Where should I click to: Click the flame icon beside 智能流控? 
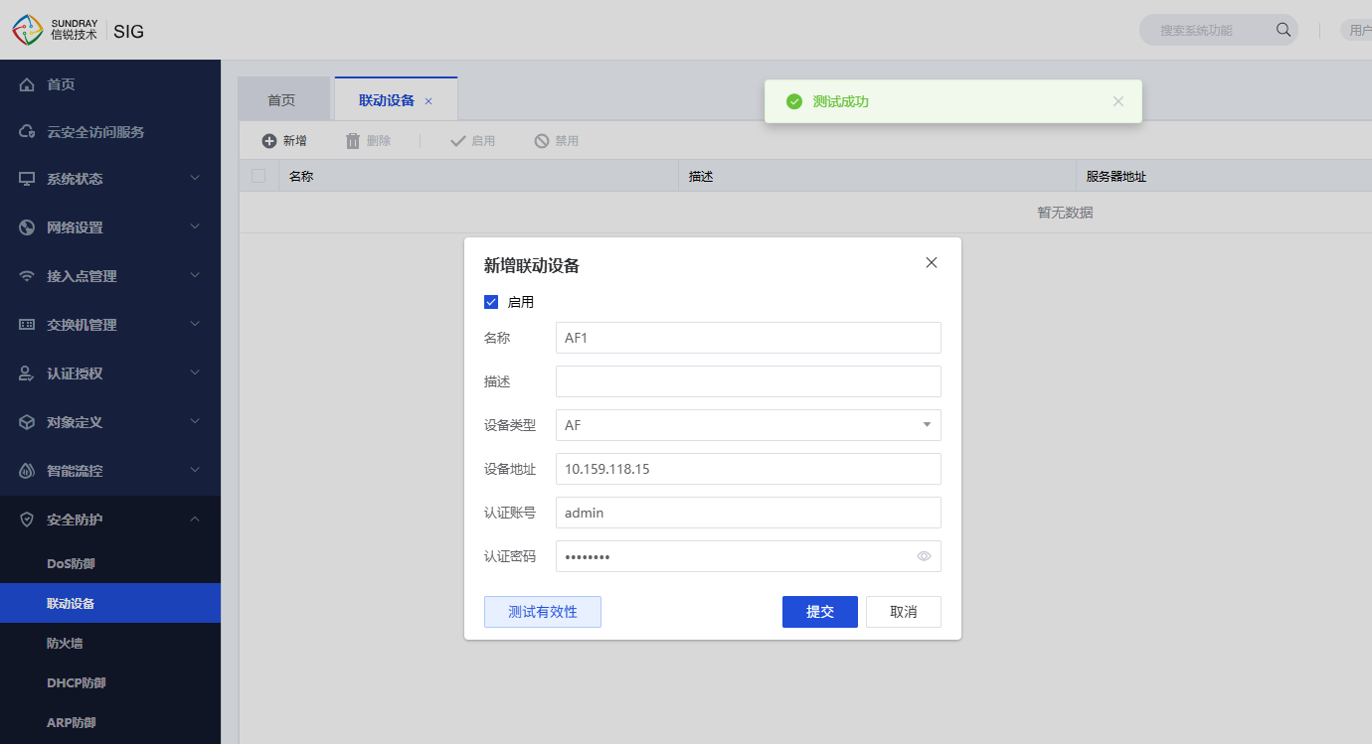(27, 471)
